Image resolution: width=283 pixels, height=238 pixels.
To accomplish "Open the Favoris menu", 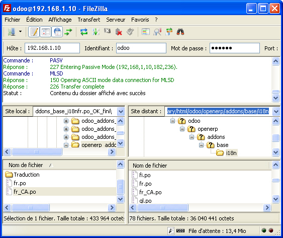I will tap(140, 20).
